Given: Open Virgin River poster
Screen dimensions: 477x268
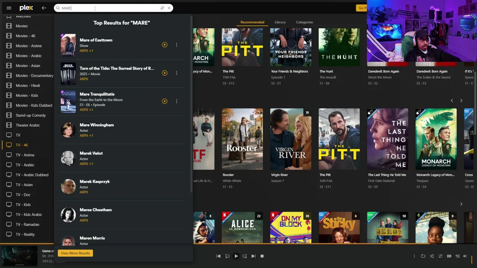Looking at the screenshot, I should pyautogui.click(x=291, y=139).
